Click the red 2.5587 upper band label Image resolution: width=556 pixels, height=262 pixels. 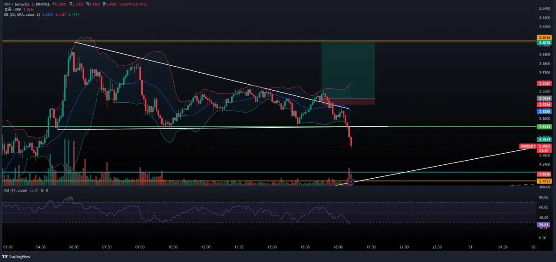pyautogui.click(x=543, y=83)
